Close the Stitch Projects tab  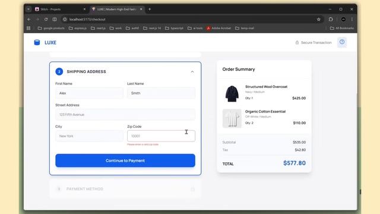point(84,10)
